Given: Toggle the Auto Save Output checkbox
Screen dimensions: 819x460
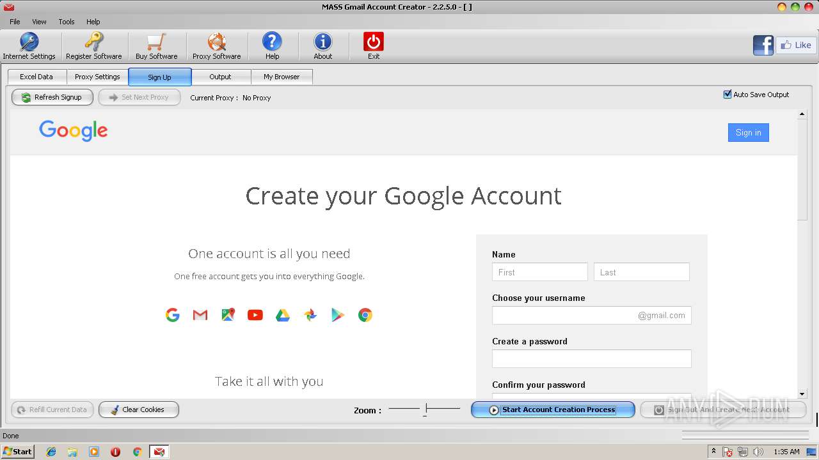Looking at the screenshot, I should [x=728, y=95].
